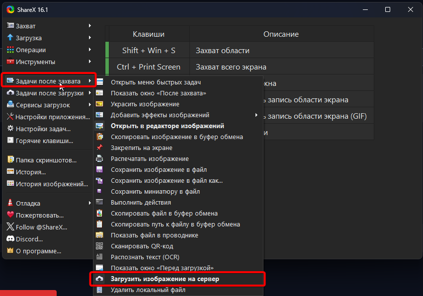Image resolution: width=423 pixels, height=296 pixels.
Task: Open История изображений...
Action: pos(49,184)
